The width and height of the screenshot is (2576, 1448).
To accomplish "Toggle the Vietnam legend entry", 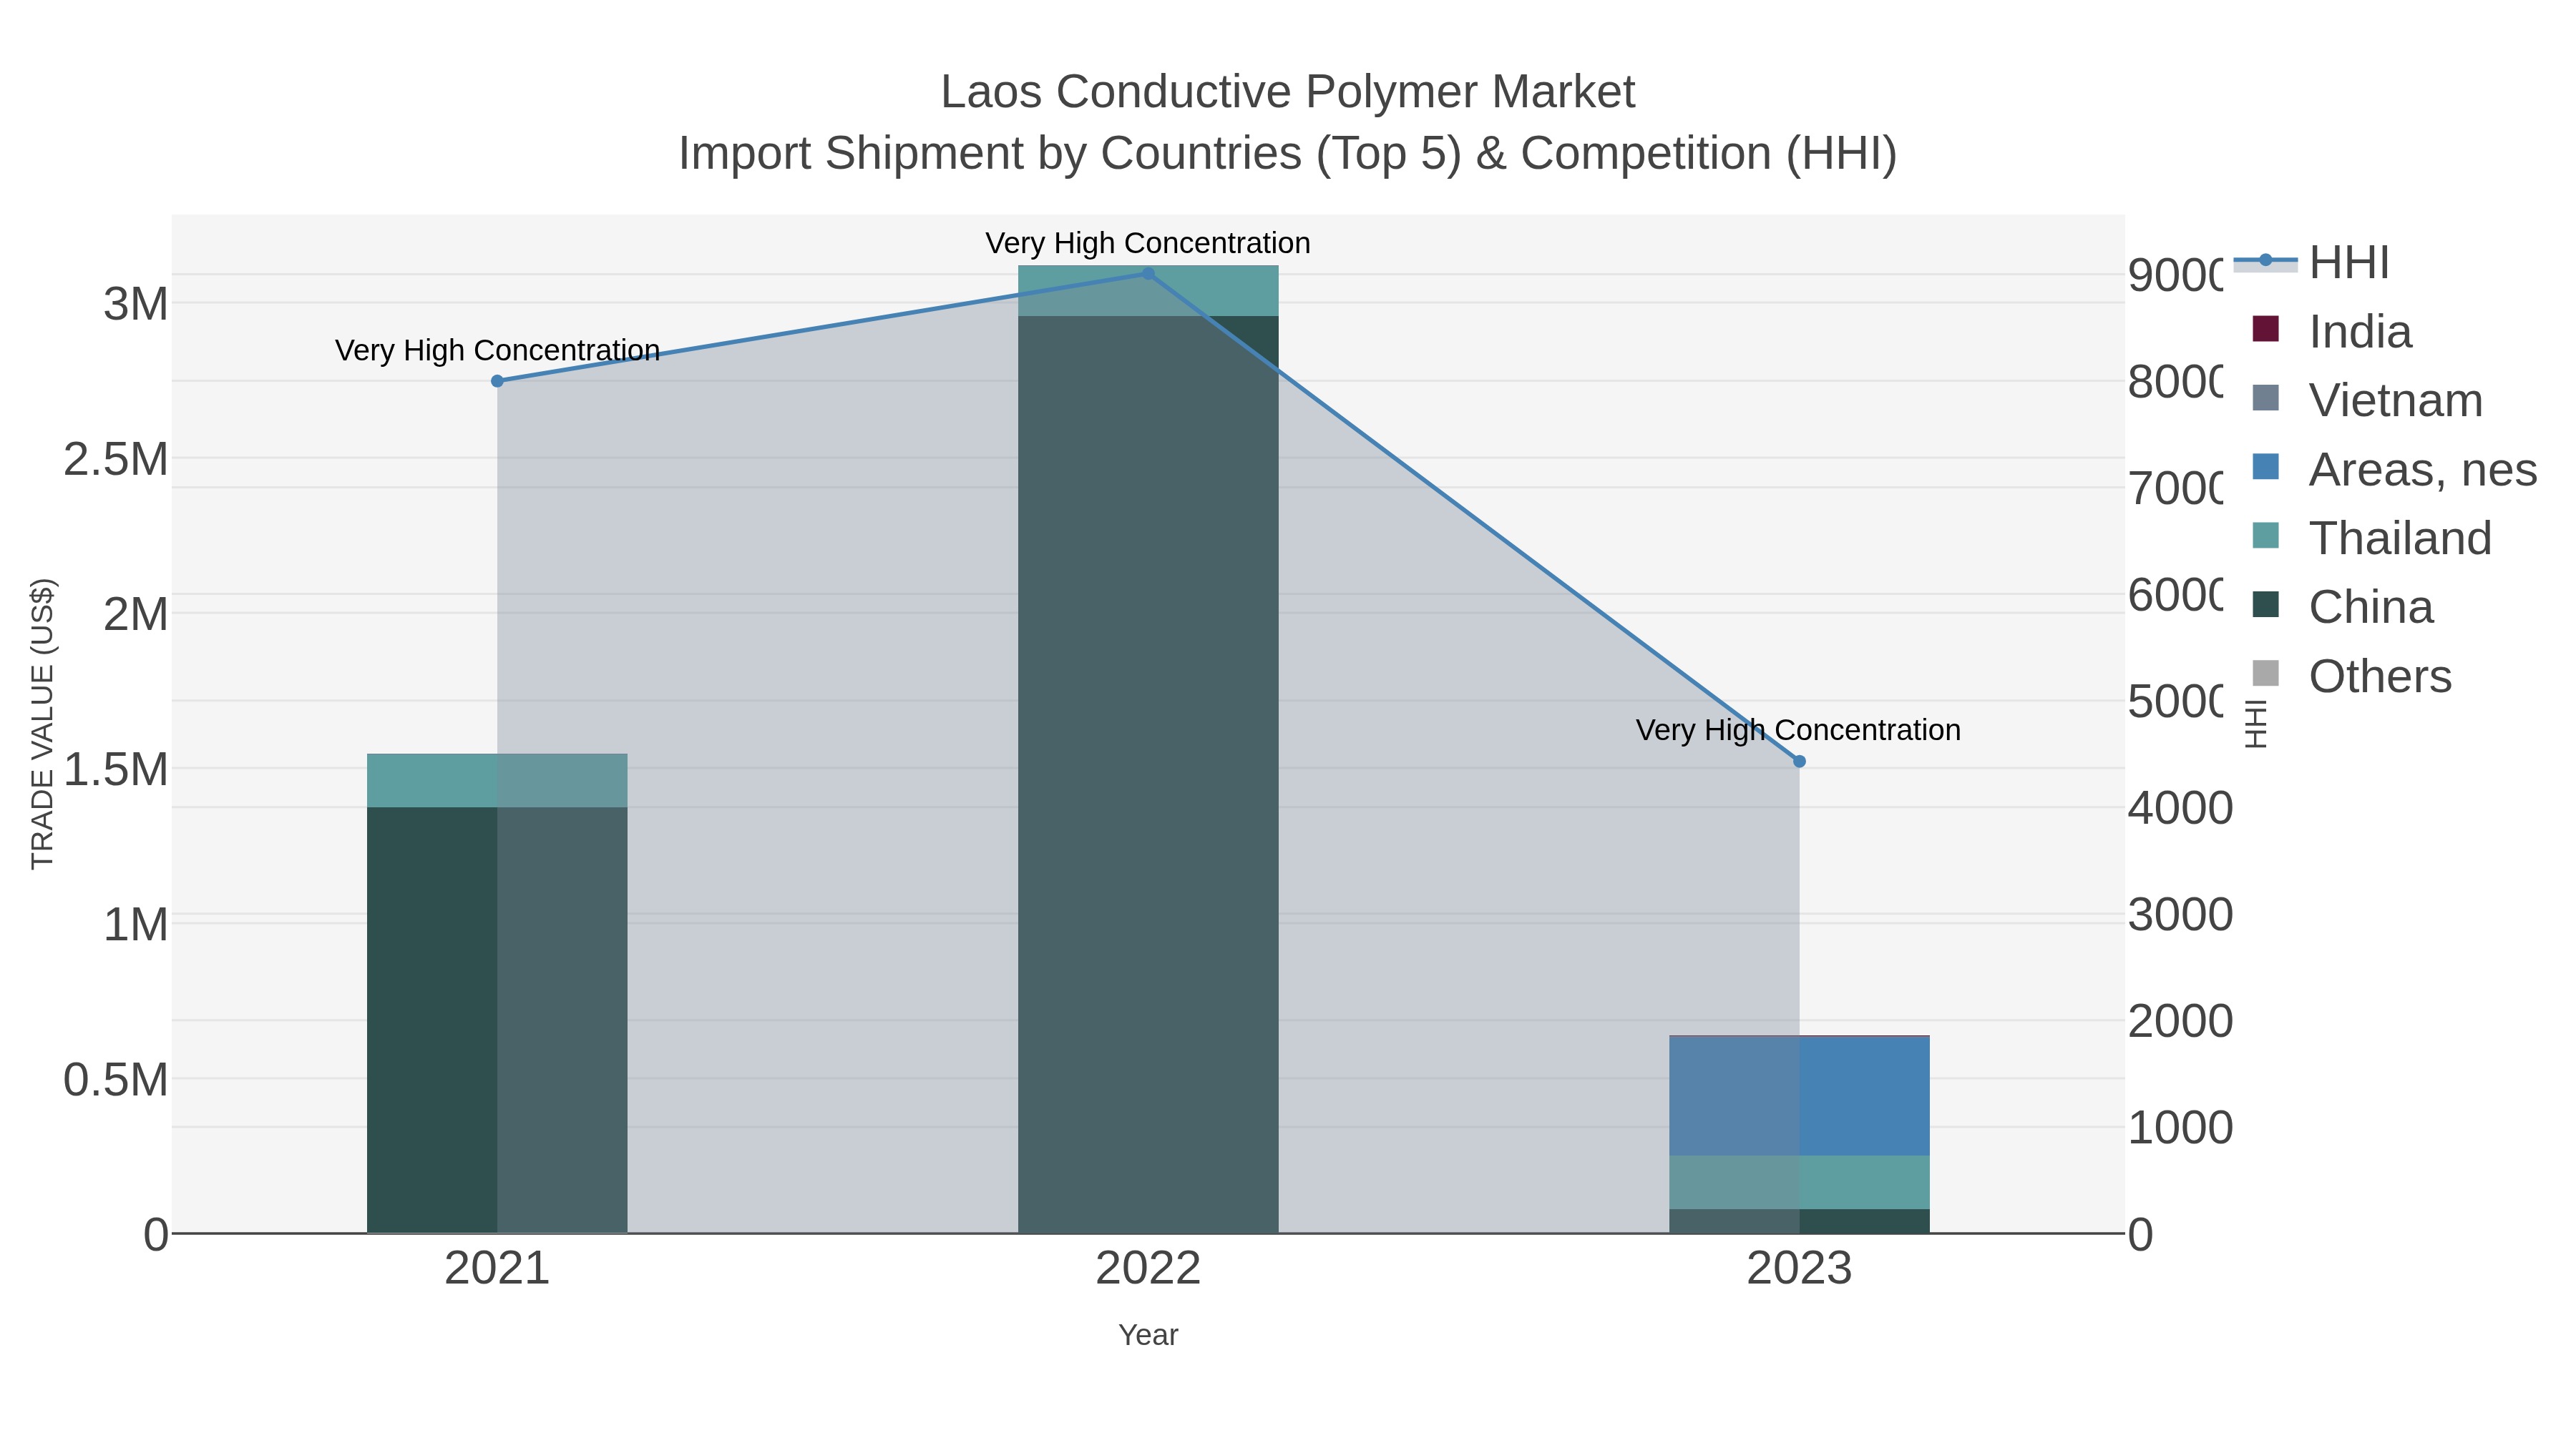I will (2367, 400).
